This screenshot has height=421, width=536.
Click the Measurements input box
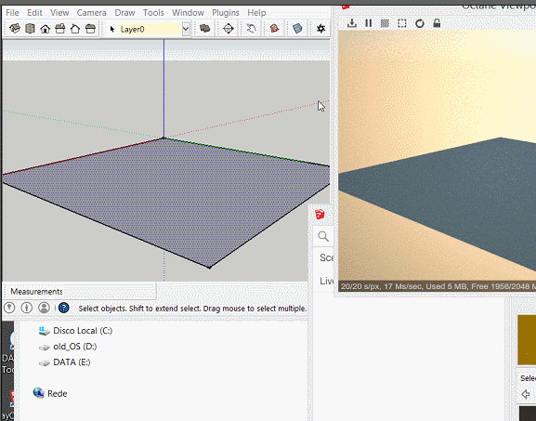tap(109, 292)
